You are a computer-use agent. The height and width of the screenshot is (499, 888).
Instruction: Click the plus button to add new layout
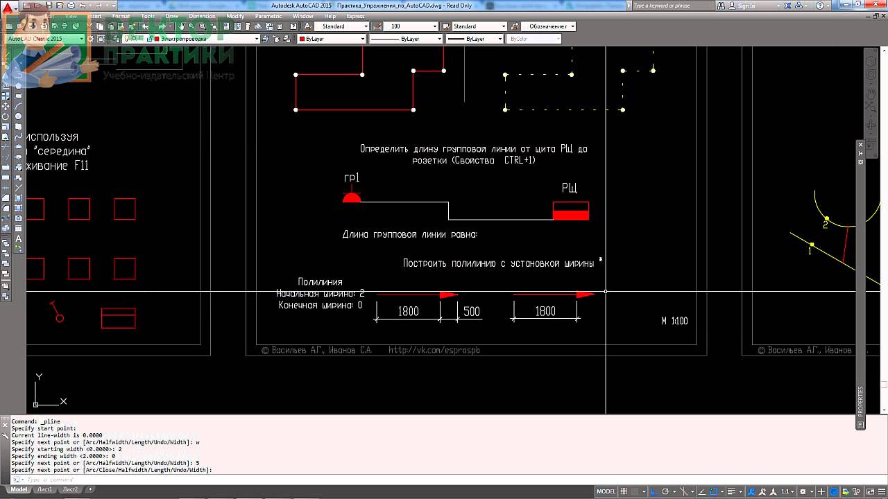(90, 489)
